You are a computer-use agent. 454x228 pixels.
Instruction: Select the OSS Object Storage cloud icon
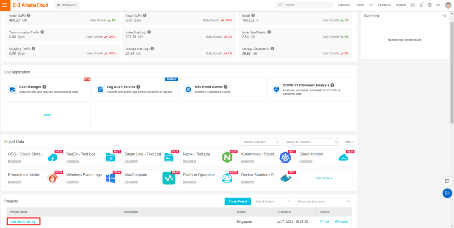[x=53, y=157]
